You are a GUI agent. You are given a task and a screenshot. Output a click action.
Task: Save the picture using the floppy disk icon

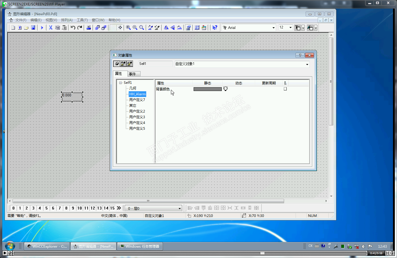coord(33,28)
